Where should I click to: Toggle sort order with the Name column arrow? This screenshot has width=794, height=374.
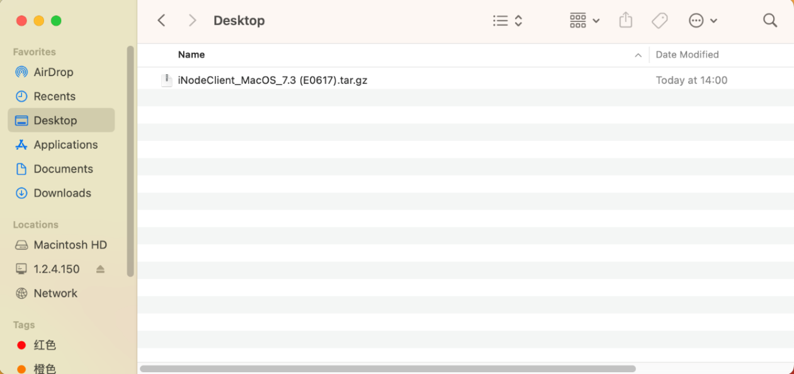[x=638, y=55]
